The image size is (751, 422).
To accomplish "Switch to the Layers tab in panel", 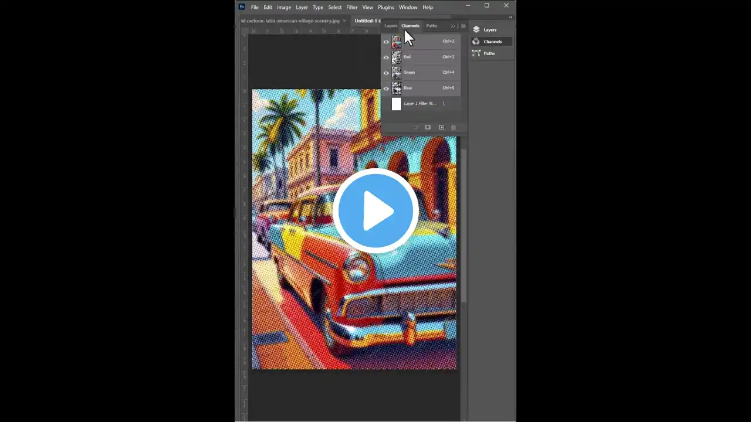I will [x=390, y=26].
